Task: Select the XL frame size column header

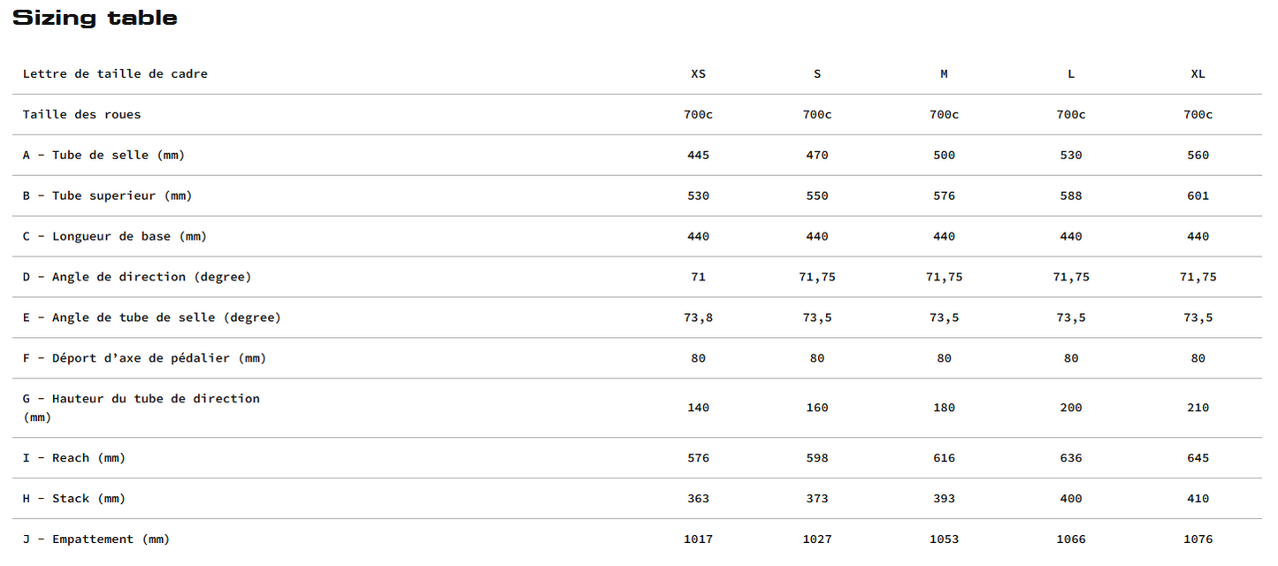Action: tap(1198, 74)
